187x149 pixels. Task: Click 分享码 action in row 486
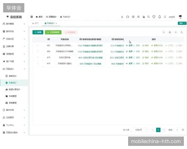click(x=169, y=52)
